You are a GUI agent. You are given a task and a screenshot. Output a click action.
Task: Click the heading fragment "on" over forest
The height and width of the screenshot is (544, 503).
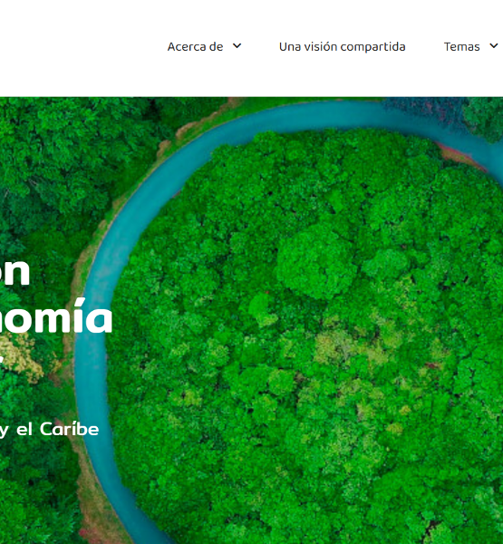tap(15, 272)
